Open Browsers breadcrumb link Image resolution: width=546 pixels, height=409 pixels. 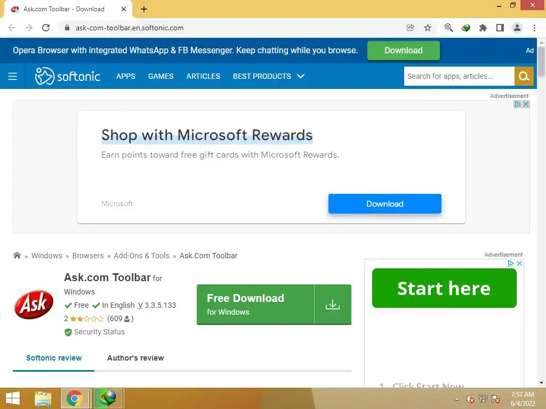coord(88,256)
